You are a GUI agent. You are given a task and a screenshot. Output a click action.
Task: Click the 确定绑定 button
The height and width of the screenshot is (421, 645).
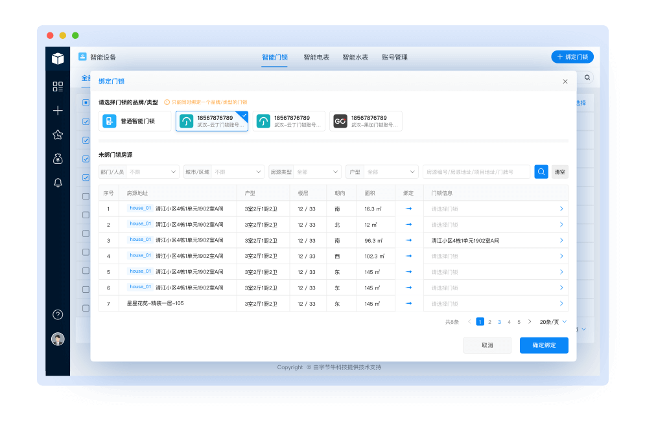(x=544, y=345)
